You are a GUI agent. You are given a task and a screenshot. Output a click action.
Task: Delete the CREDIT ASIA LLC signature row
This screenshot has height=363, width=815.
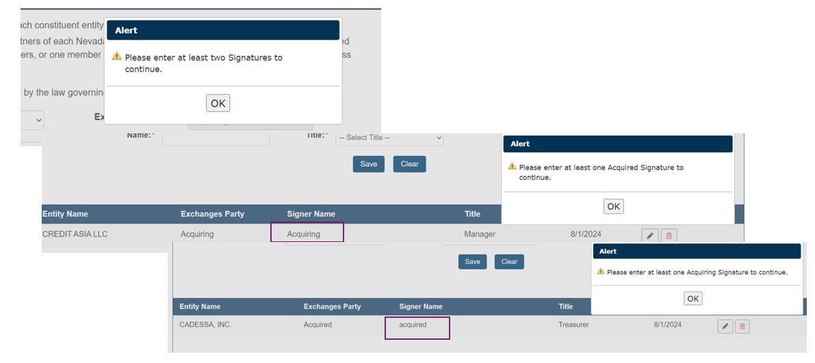coord(669,235)
